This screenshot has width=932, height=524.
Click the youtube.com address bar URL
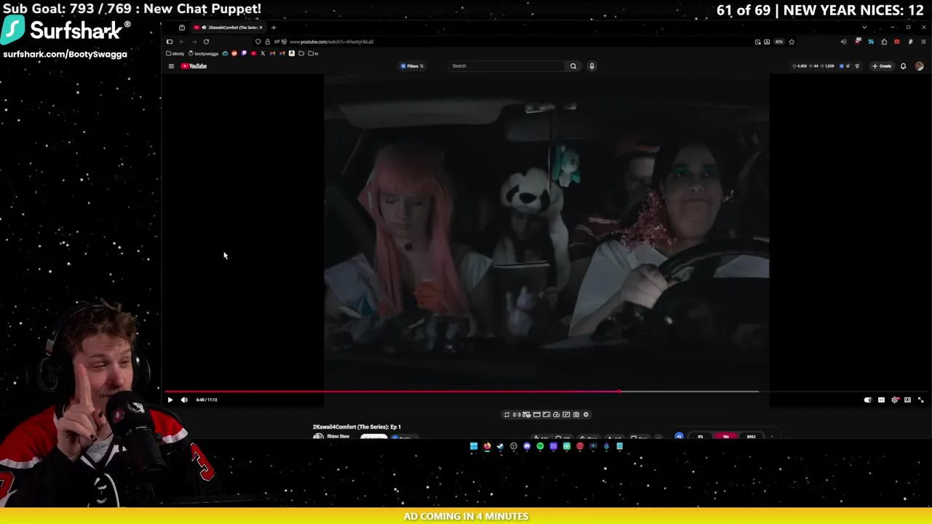331,41
